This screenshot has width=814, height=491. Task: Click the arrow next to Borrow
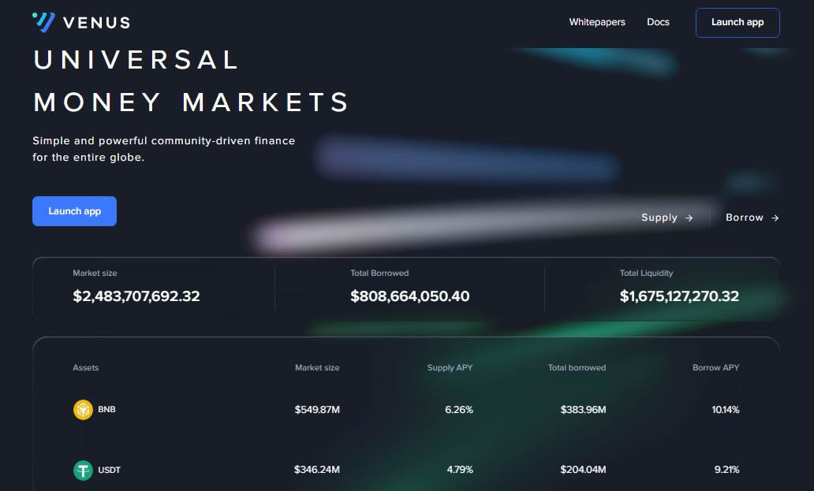tap(775, 218)
